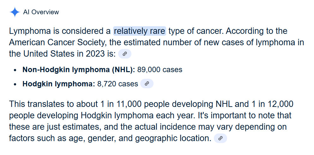Click the AI Overview sparkle icon
Screen dimensions: 314x155
point(15,12)
